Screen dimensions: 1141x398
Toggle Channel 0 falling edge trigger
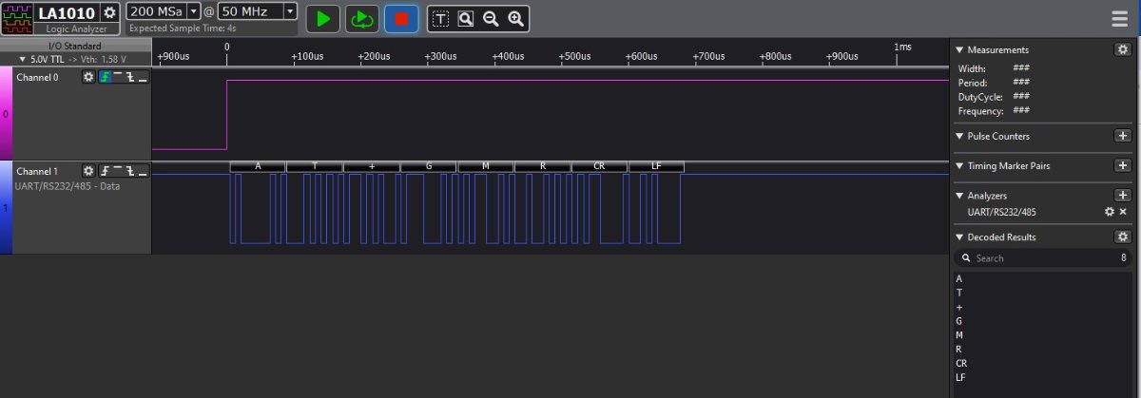pyautogui.click(x=130, y=77)
